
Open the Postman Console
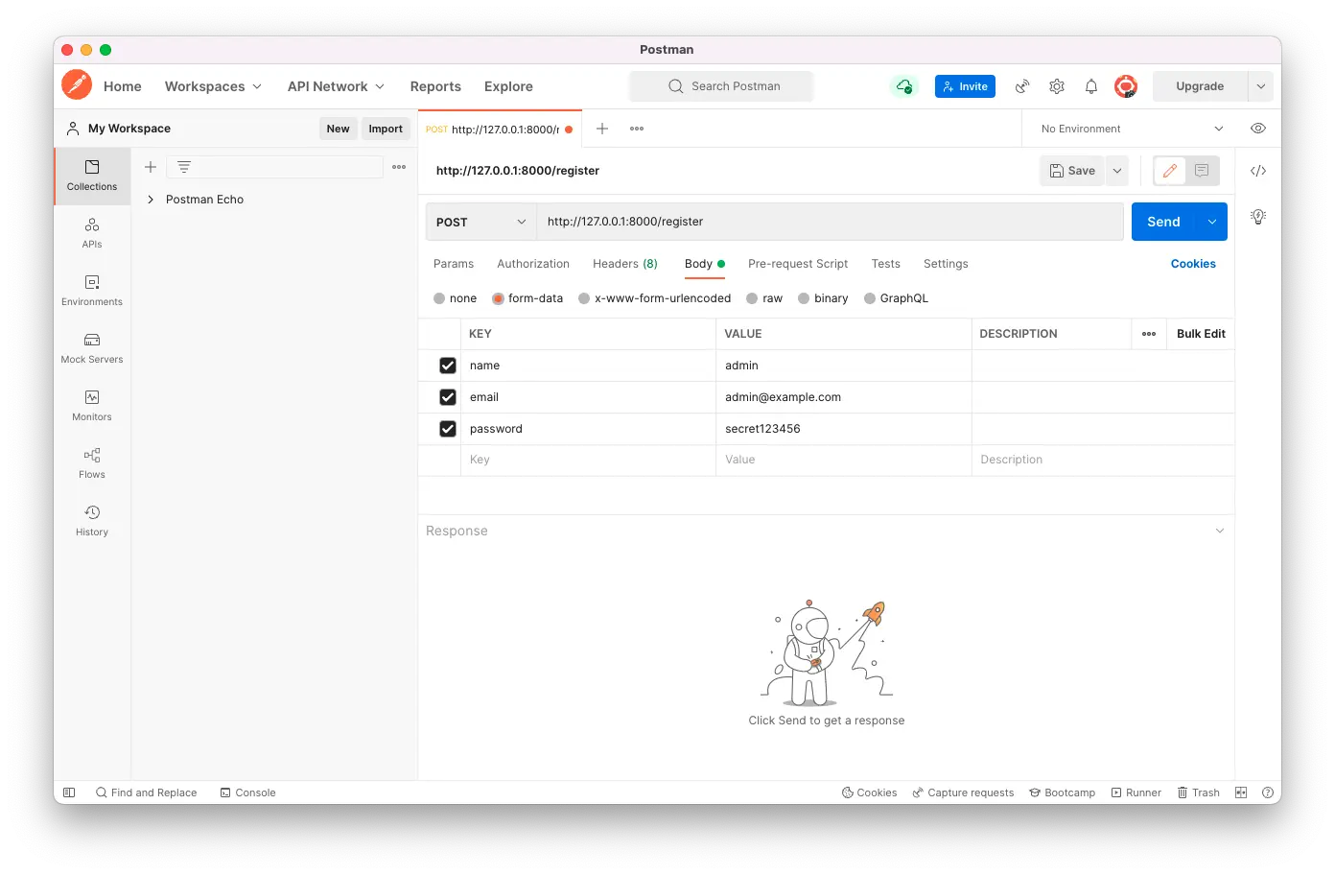click(x=248, y=792)
